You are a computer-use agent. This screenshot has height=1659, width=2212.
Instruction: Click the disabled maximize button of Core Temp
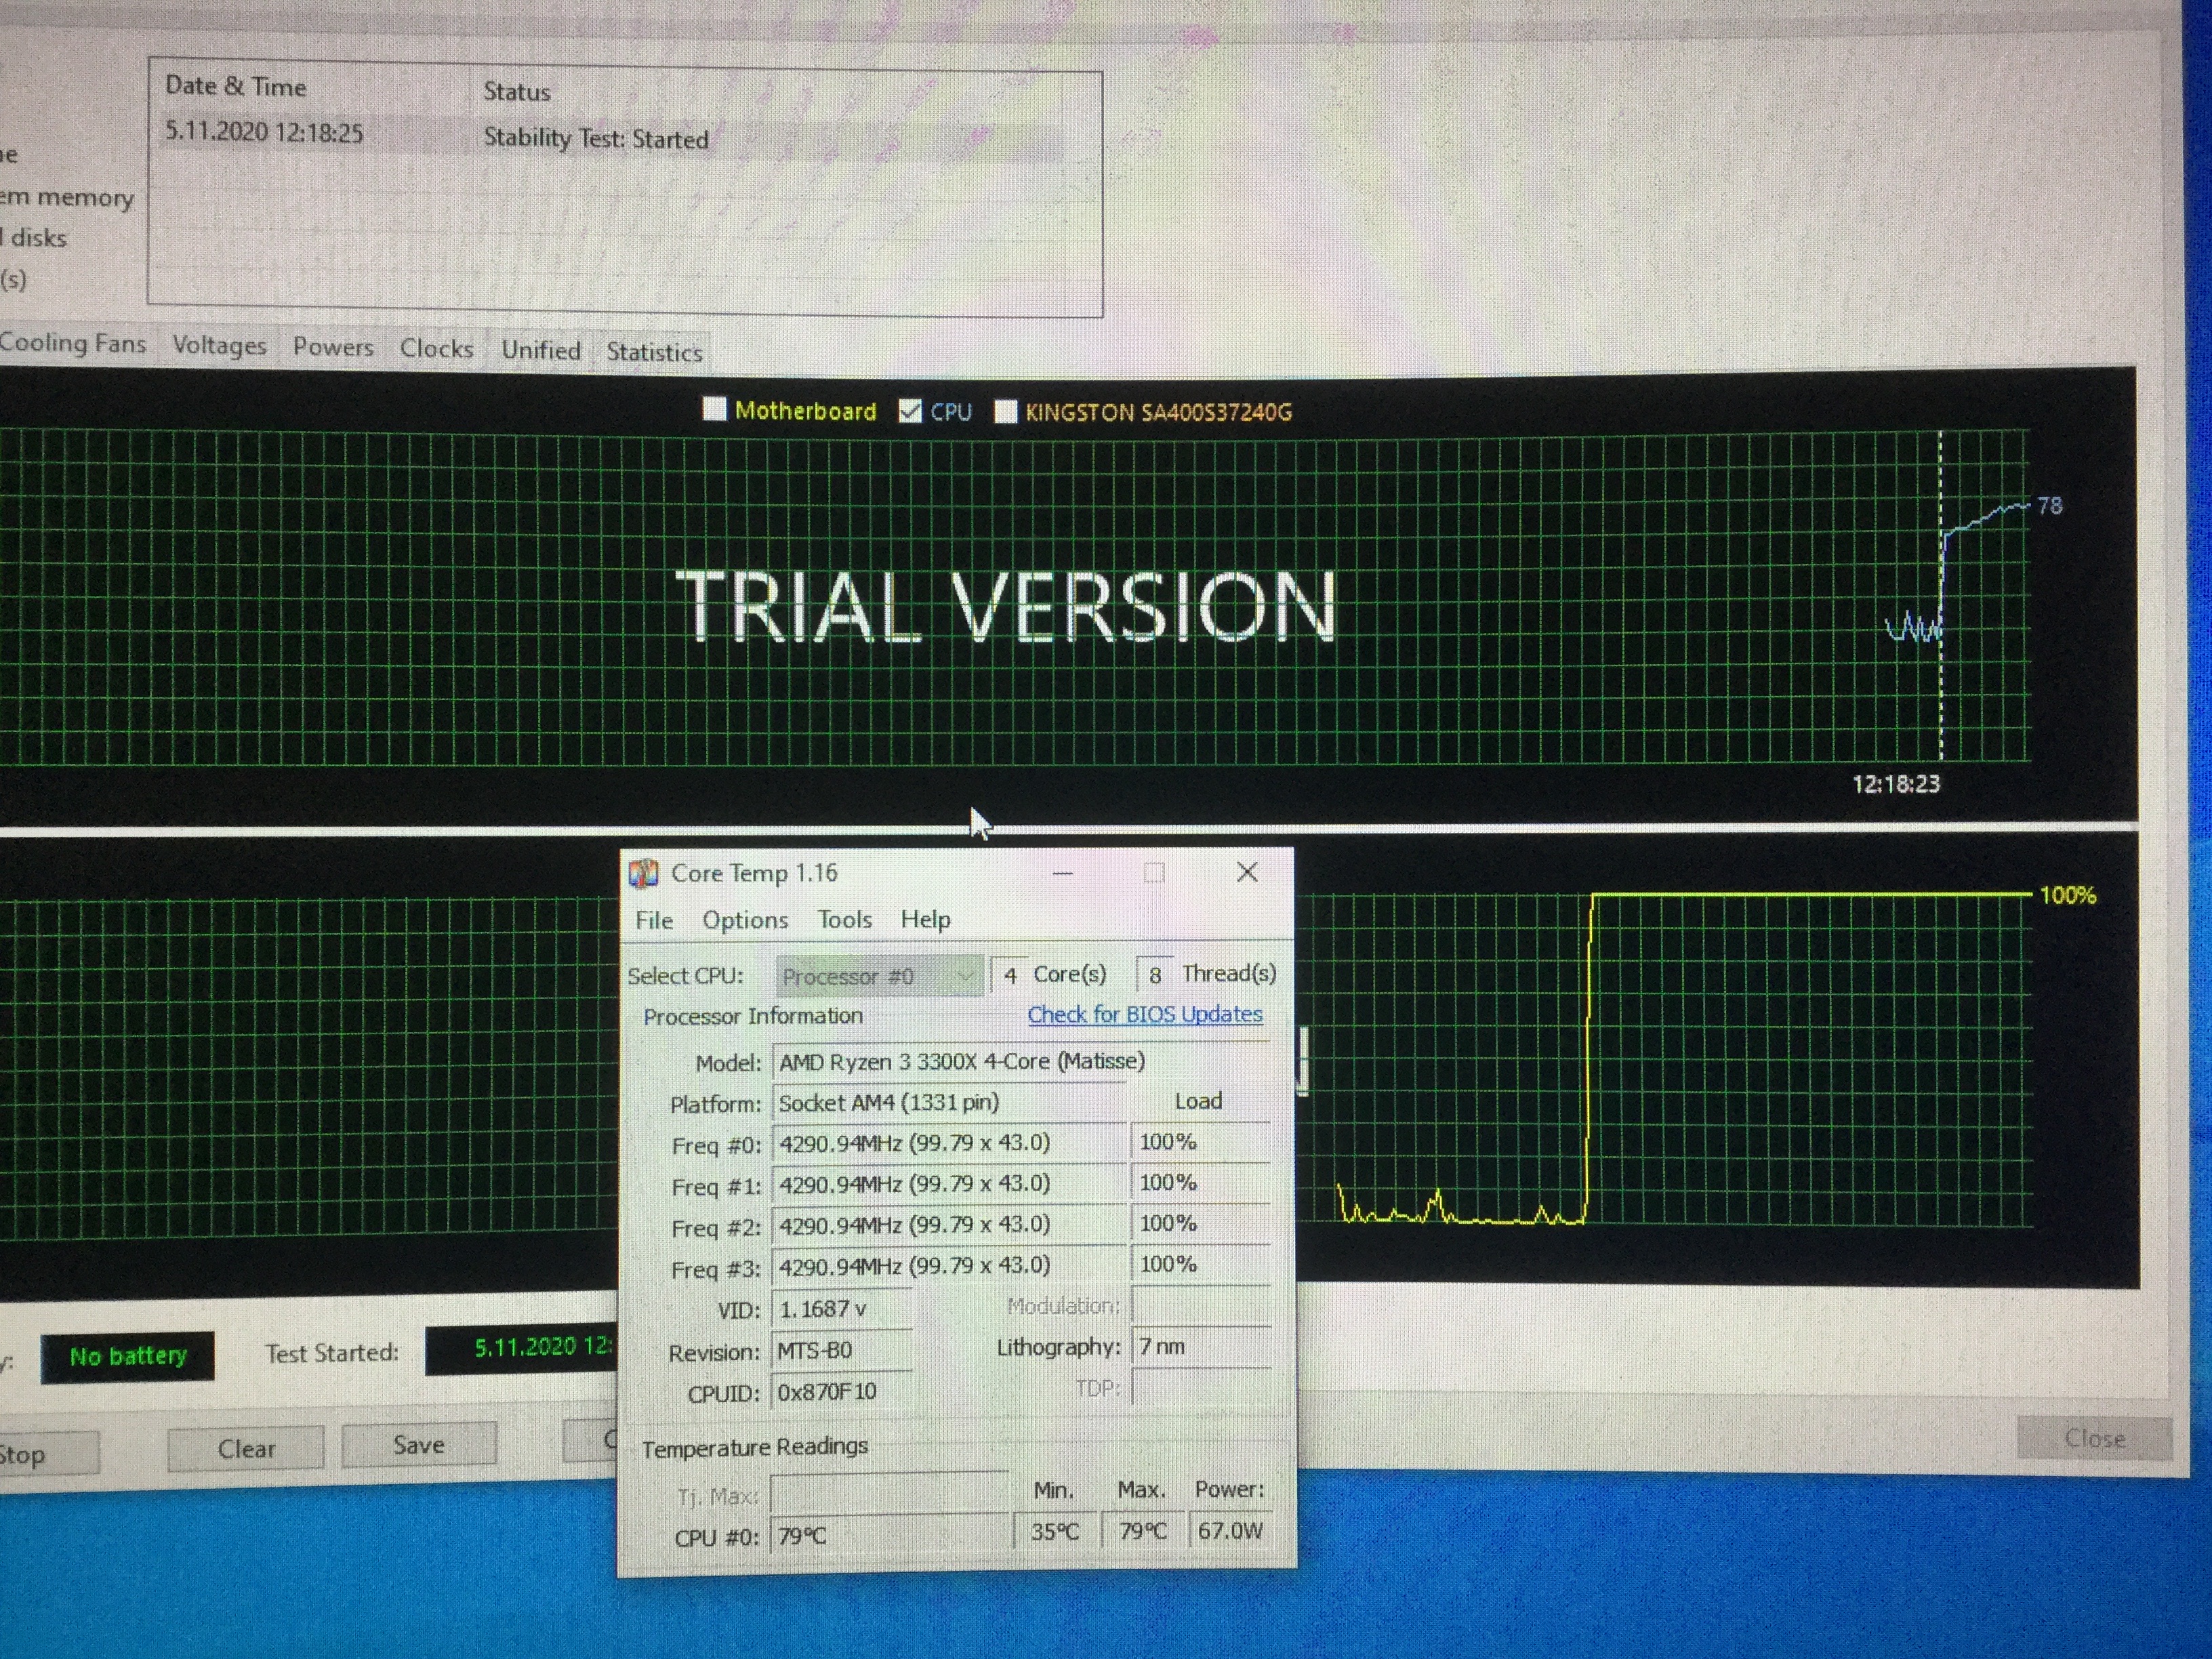click(1154, 873)
